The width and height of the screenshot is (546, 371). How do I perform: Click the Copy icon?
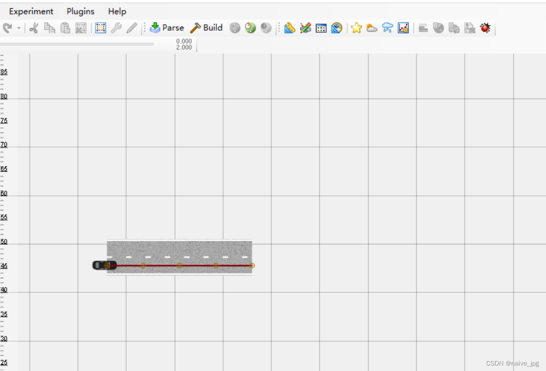click(50, 28)
